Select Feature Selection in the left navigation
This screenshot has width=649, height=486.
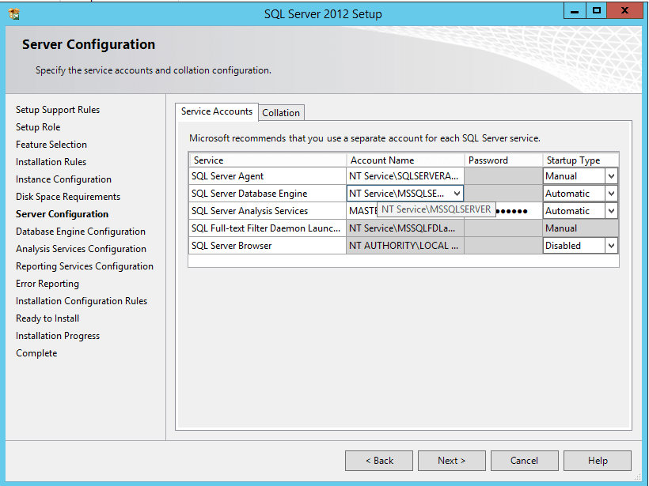point(51,144)
